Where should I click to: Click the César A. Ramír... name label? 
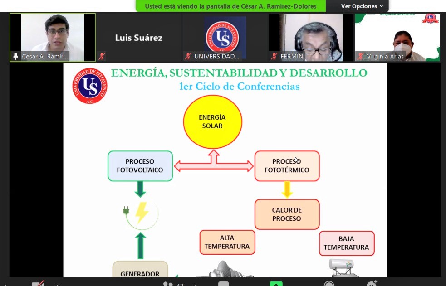[x=45, y=57]
